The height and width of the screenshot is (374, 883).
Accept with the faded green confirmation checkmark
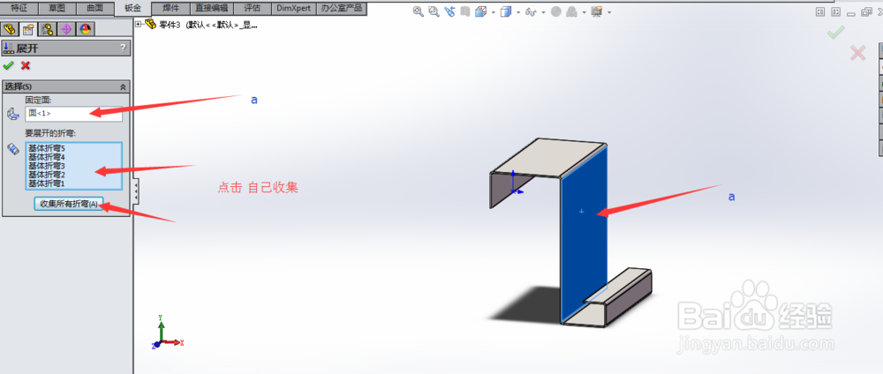(x=835, y=33)
